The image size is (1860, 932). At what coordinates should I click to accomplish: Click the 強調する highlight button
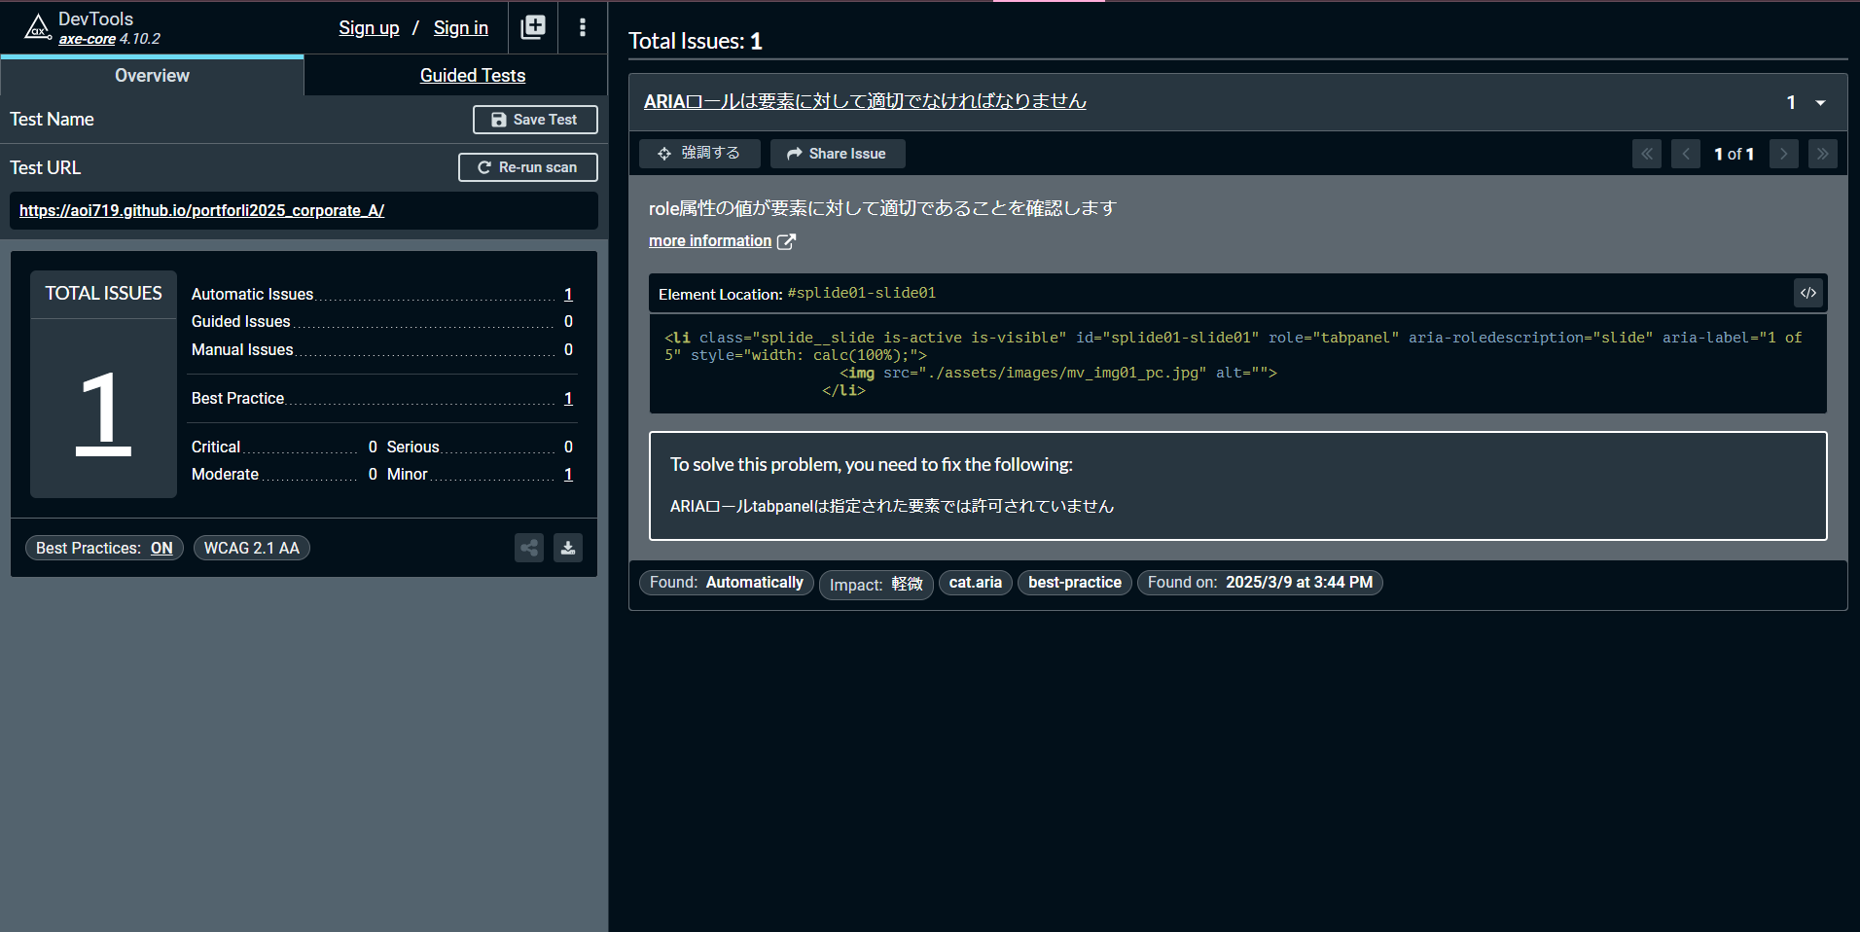click(x=698, y=154)
